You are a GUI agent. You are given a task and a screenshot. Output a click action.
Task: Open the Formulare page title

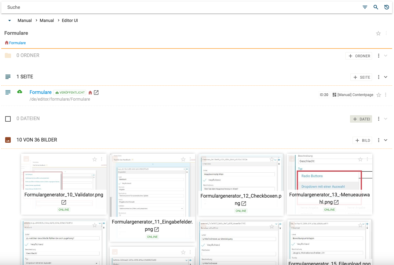tap(41, 92)
